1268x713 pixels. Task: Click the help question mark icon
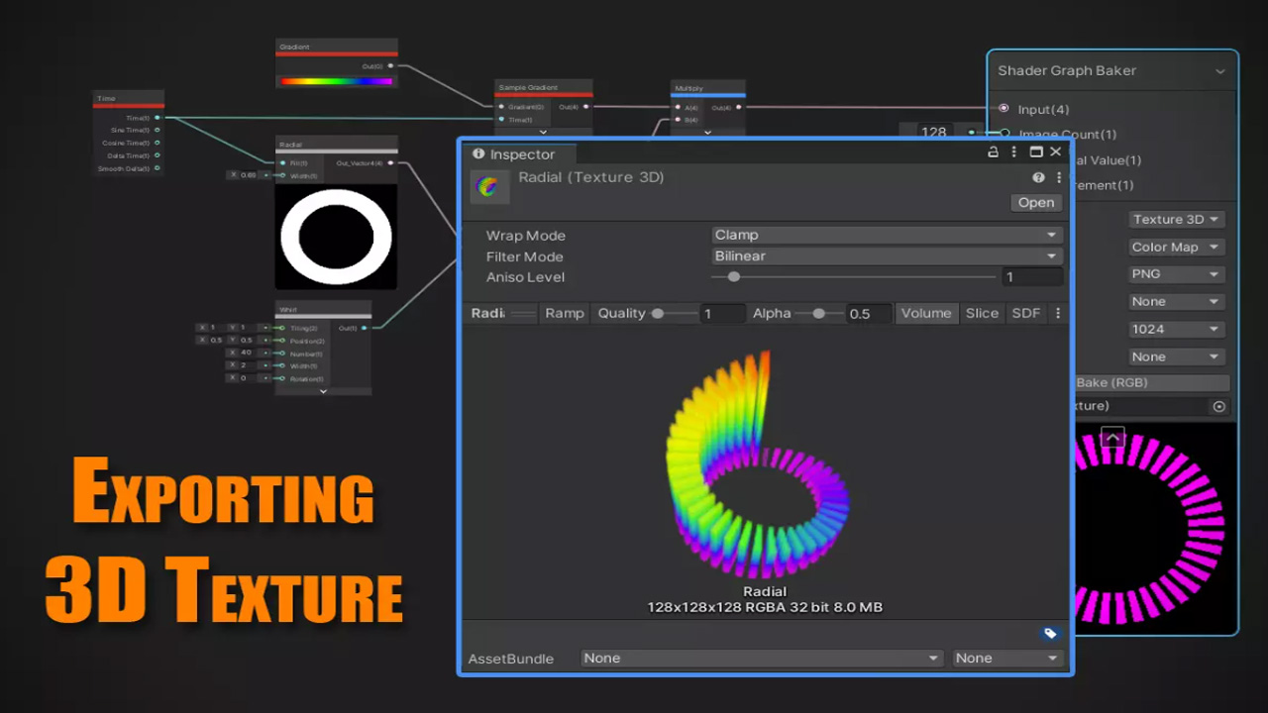point(1038,178)
